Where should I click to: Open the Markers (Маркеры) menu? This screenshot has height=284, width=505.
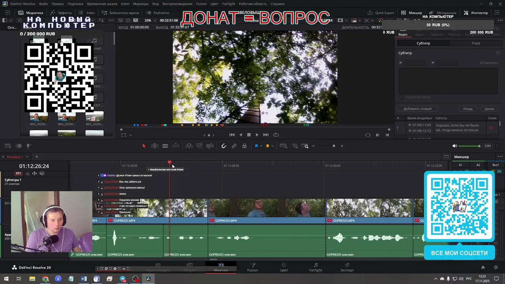coord(141,4)
